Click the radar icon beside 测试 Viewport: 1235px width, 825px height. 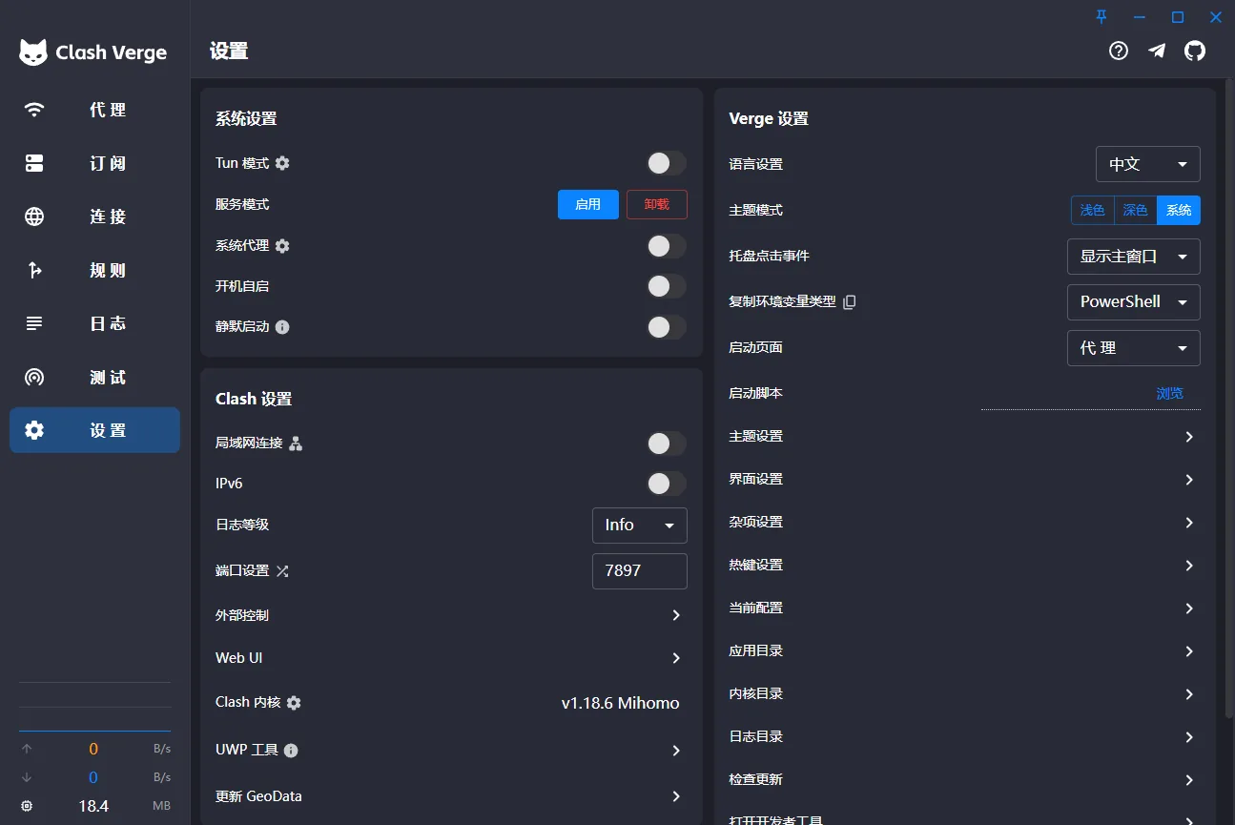[x=34, y=377]
